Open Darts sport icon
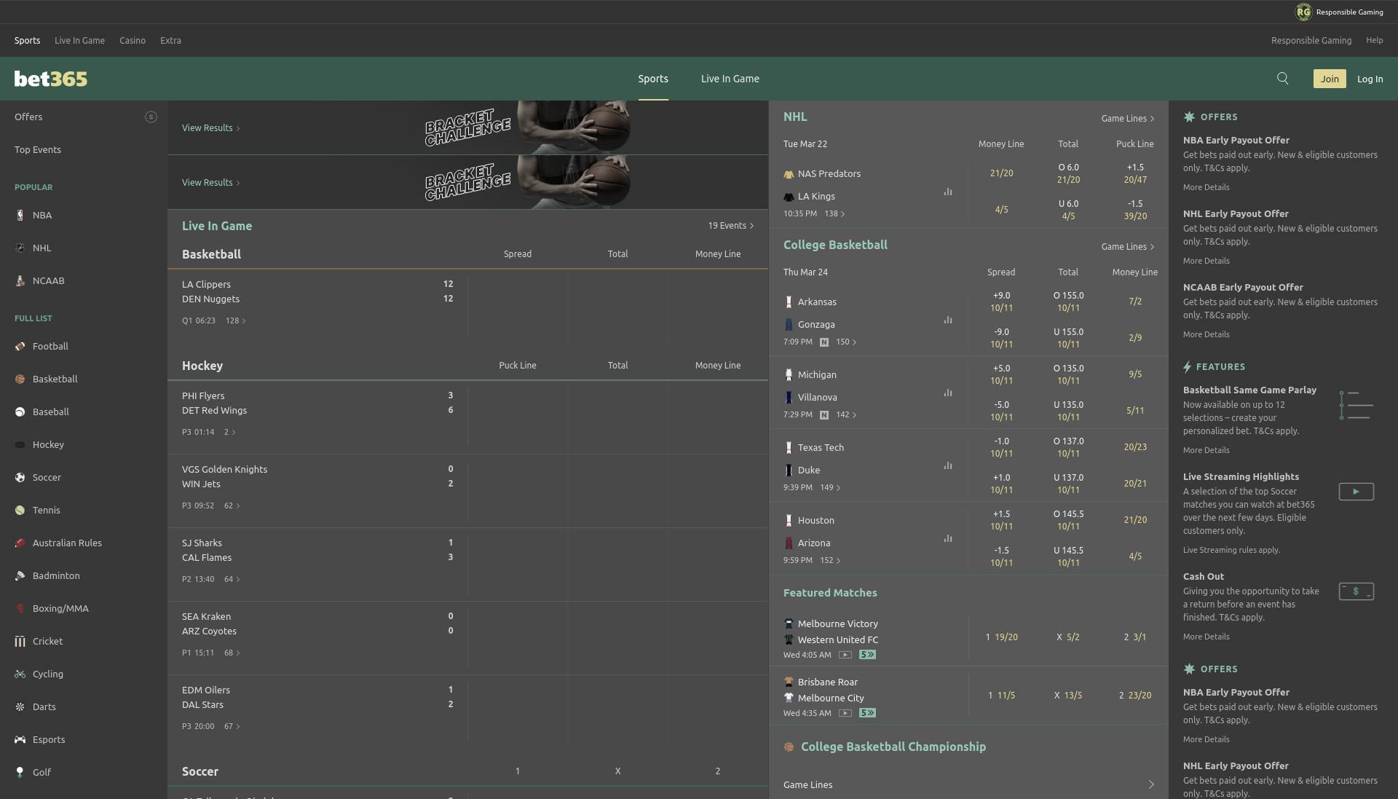Viewport: 1398px width, 799px height. click(20, 706)
